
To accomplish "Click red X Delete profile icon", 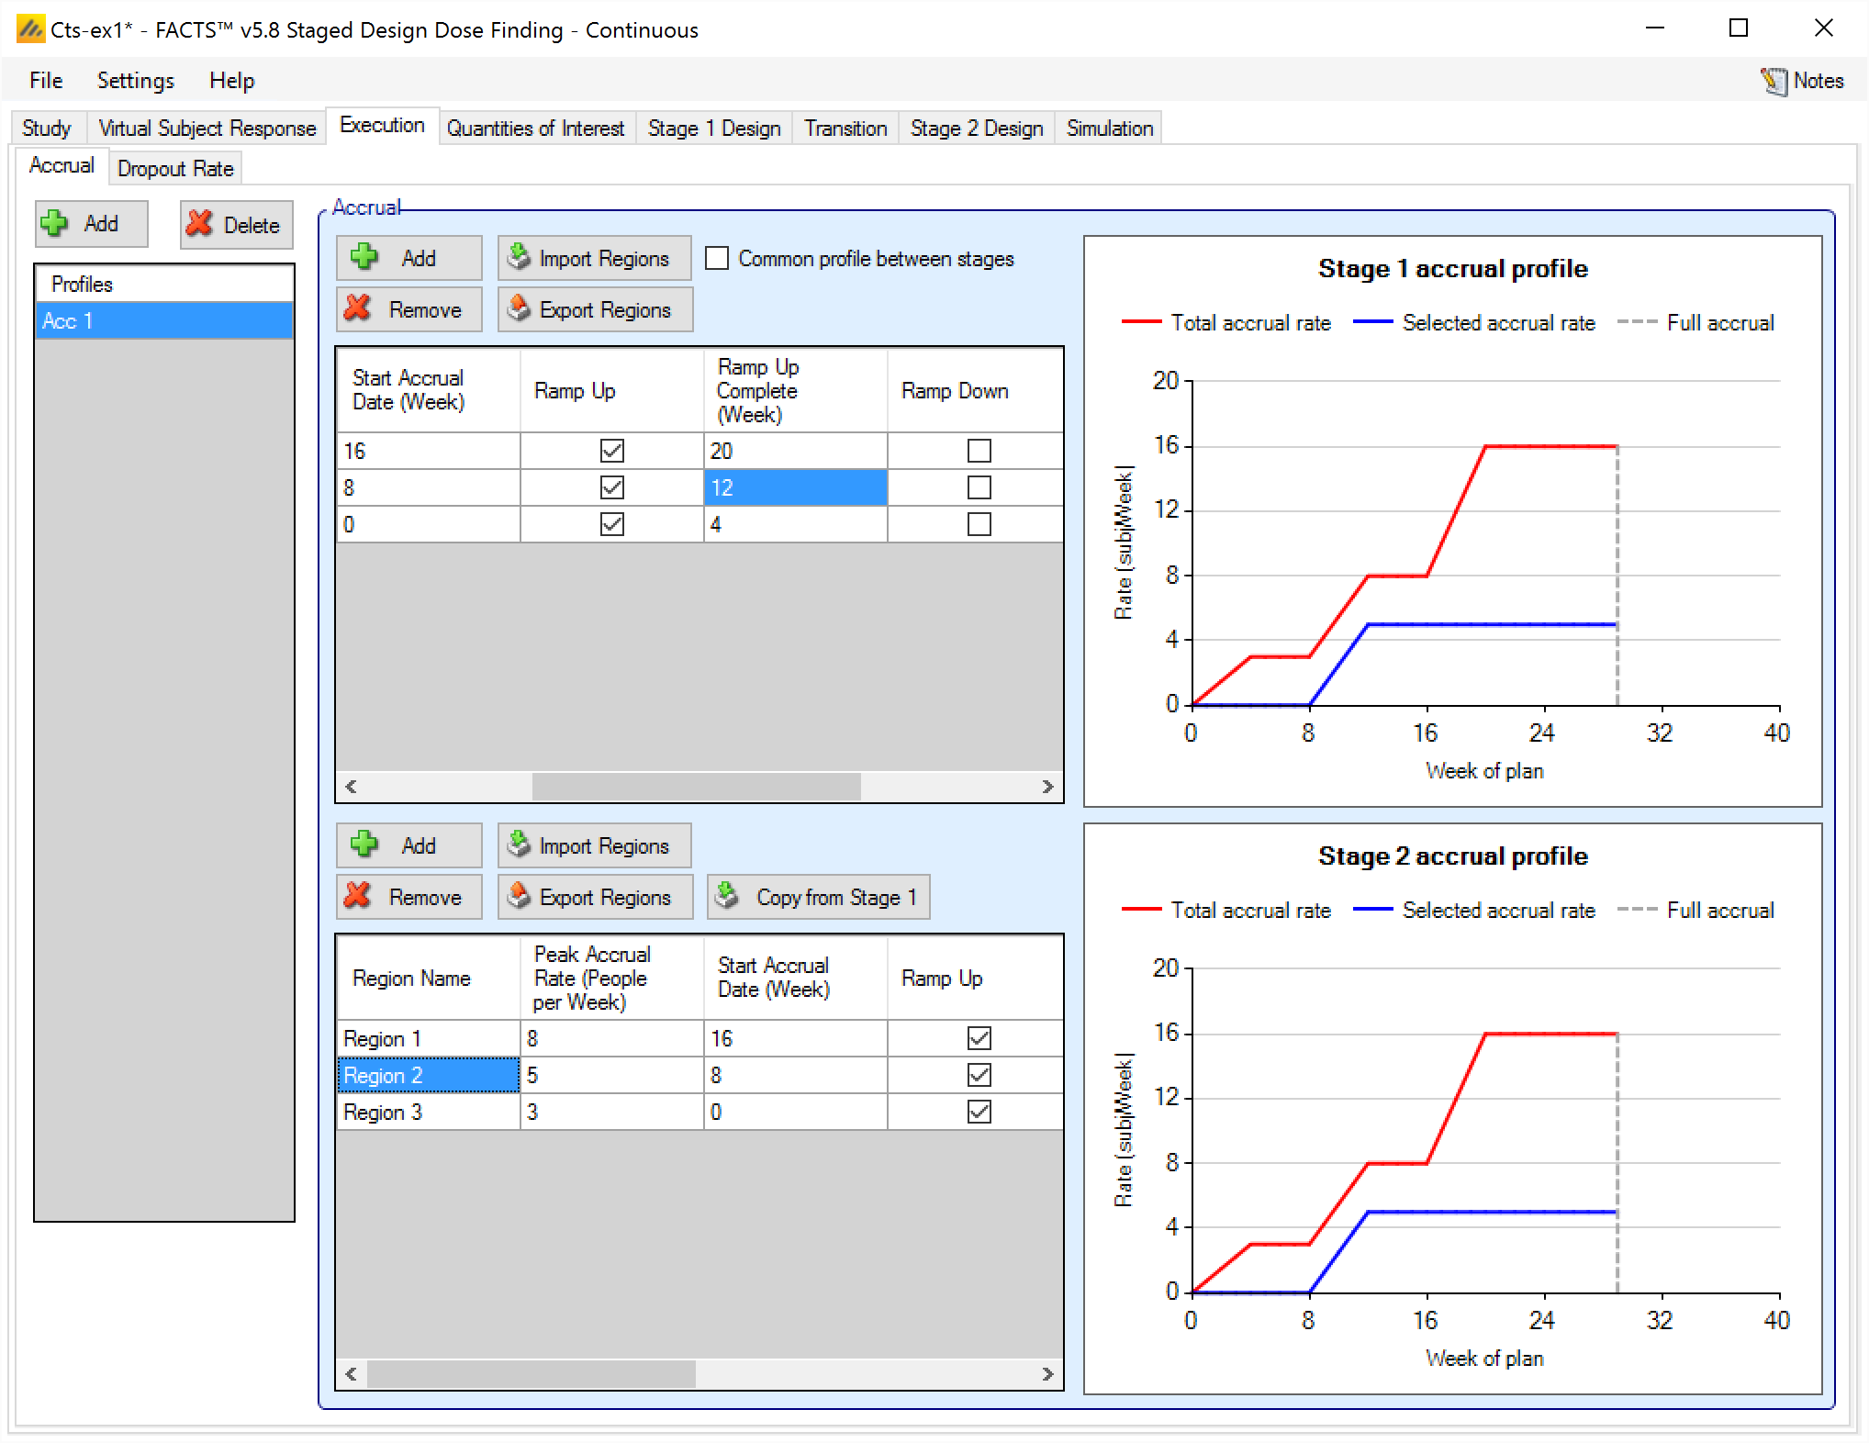I will coord(199,224).
